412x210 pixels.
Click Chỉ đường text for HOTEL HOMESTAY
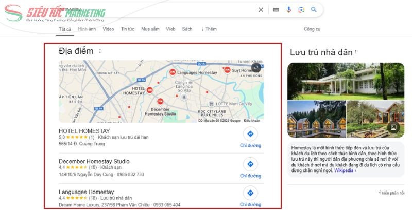click(x=250, y=146)
